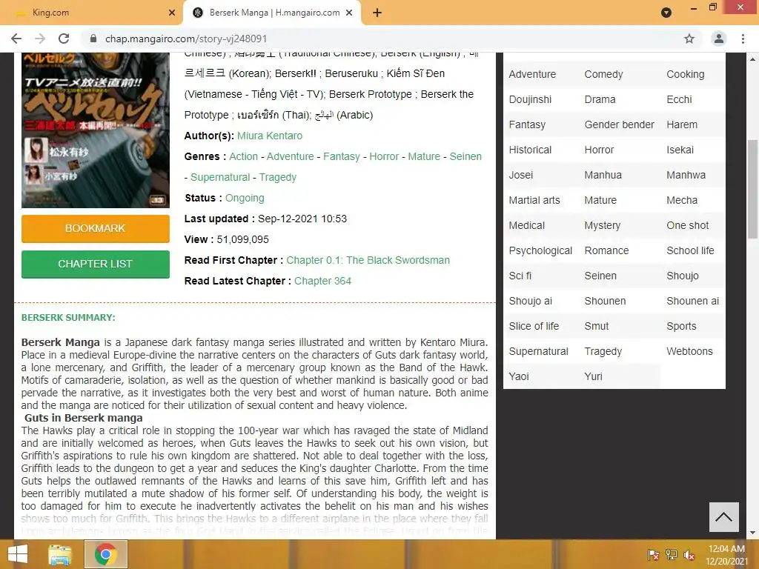The width and height of the screenshot is (759, 569).
Task: Select Drama in the genre sidebar
Action: (600, 100)
